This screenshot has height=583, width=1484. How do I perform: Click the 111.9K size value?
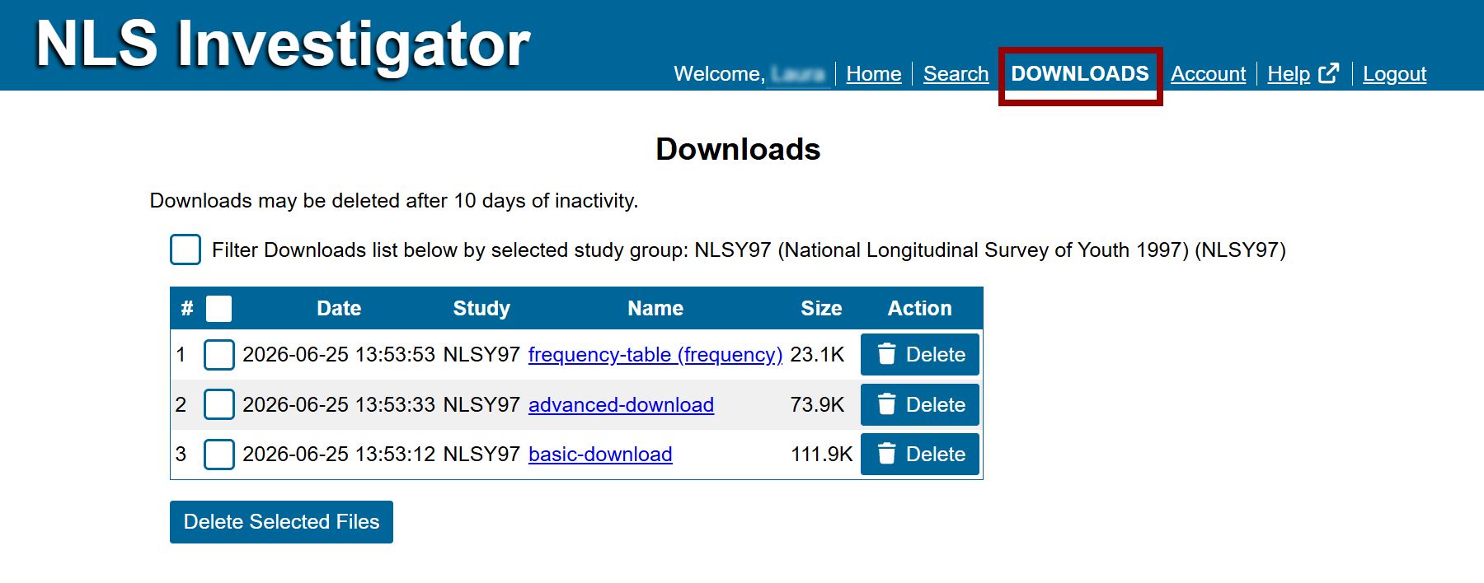click(x=821, y=454)
